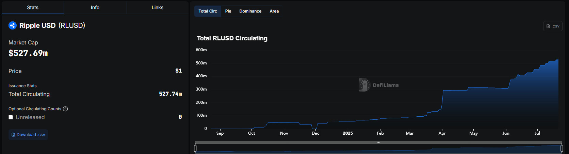Click the Market Cap value $527.69m
This screenshot has width=569, height=154.
pyautogui.click(x=28, y=53)
